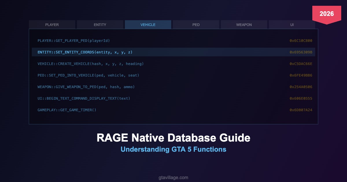Click hash value 0x6C10C800
Viewport: 347px width, 182px height.
pos(301,41)
